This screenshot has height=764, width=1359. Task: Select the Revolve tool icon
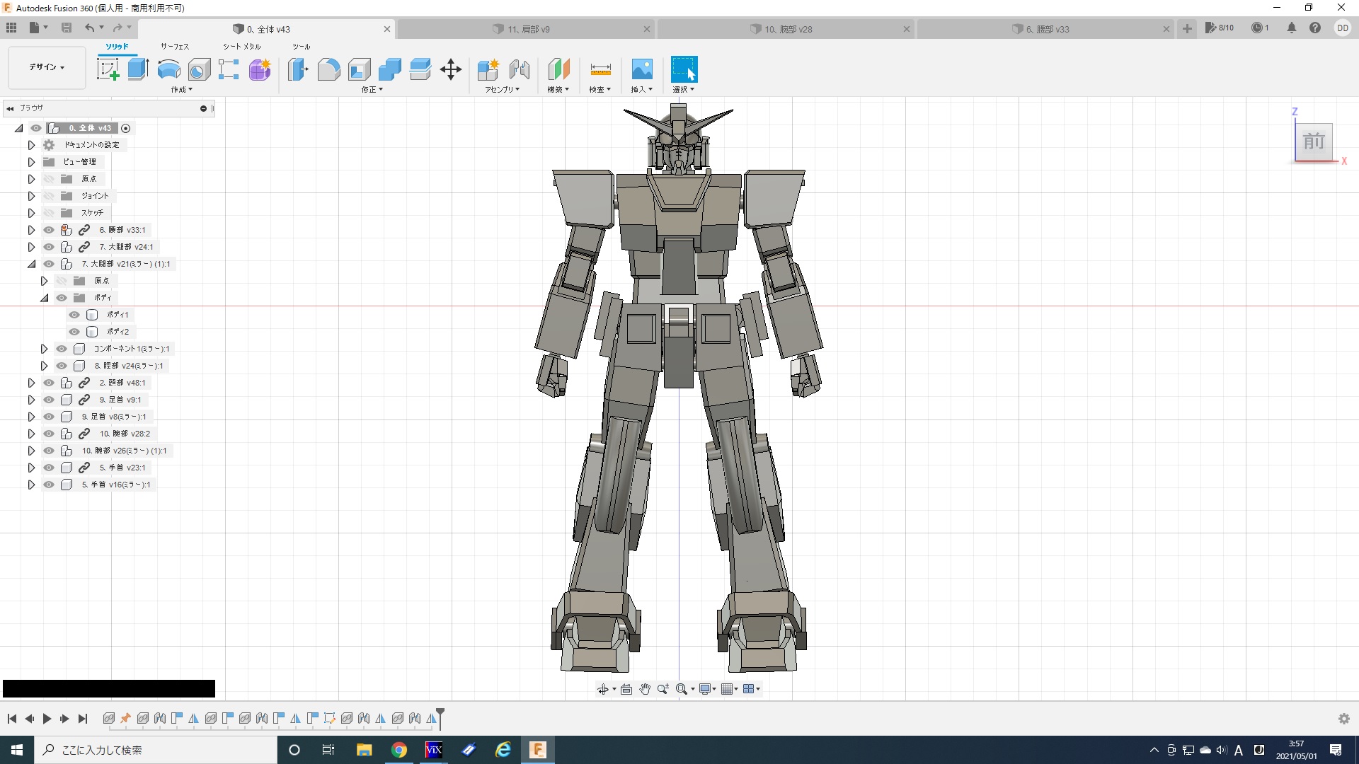(168, 69)
